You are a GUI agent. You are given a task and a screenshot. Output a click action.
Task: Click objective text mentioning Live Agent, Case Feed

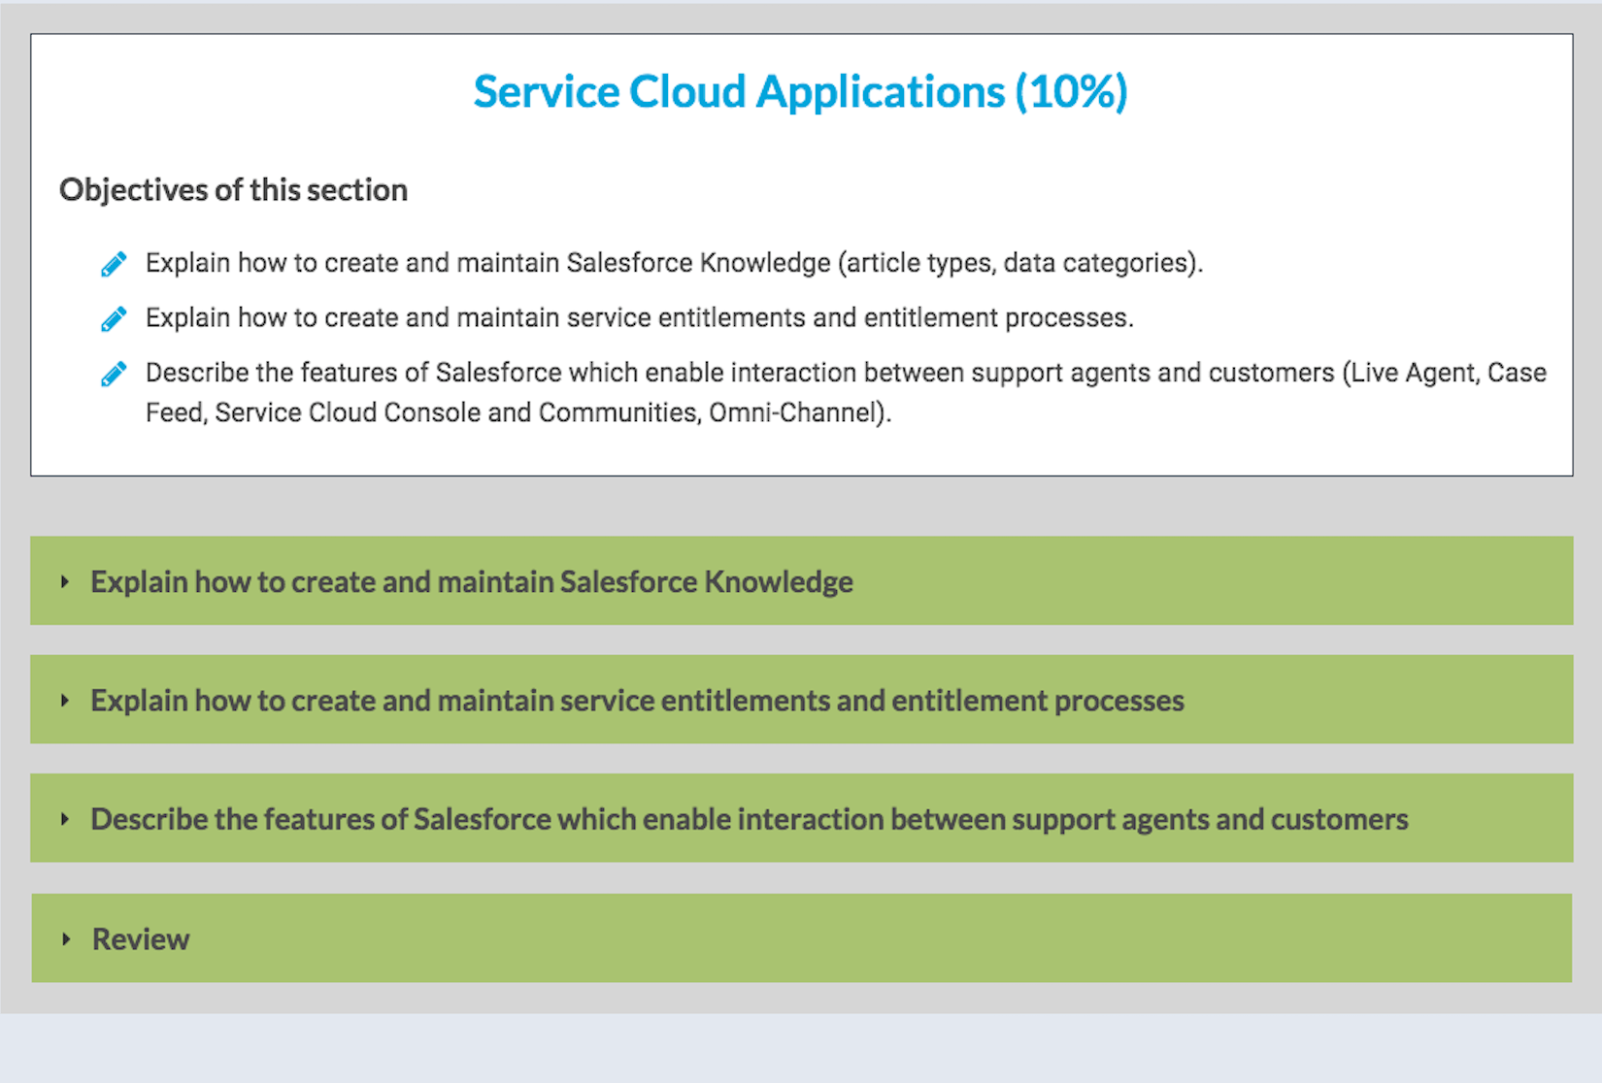point(846,393)
